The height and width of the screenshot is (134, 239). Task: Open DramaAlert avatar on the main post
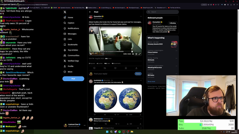pyautogui.click(x=91, y=17)
